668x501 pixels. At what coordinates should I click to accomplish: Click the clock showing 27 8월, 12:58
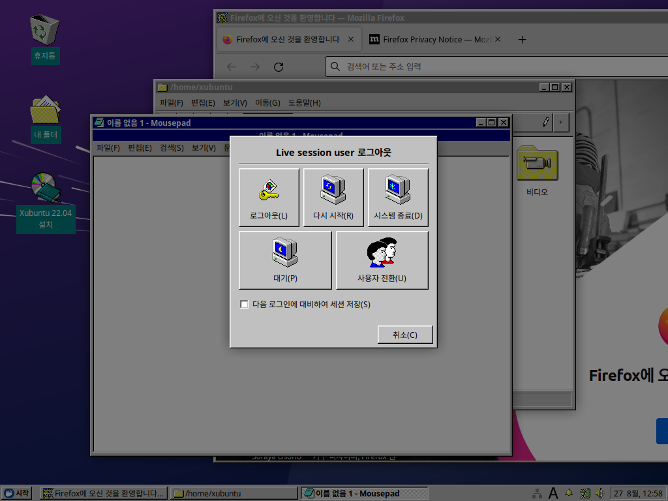638,493
